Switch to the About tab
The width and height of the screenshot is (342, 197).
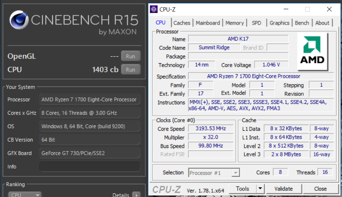pyautogui.click(x=322, y=23)
